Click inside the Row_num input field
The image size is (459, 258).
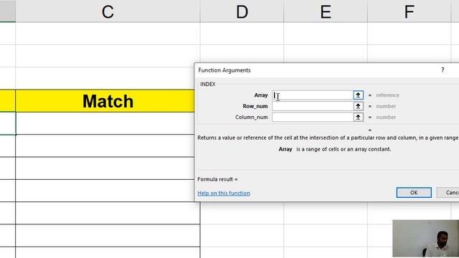pyautogui.click(x=313, y=106)
